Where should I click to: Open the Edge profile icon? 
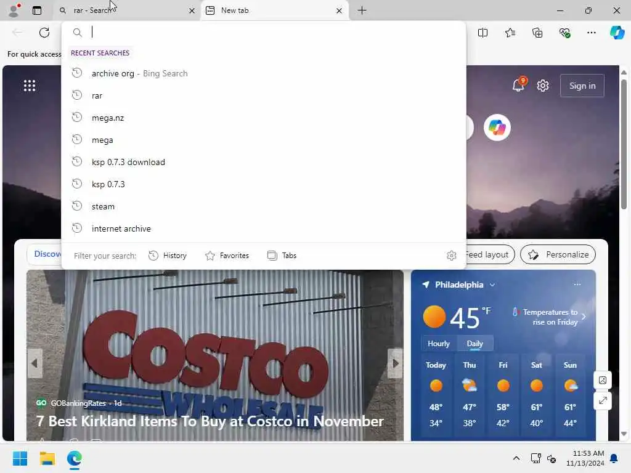point(15,10)
